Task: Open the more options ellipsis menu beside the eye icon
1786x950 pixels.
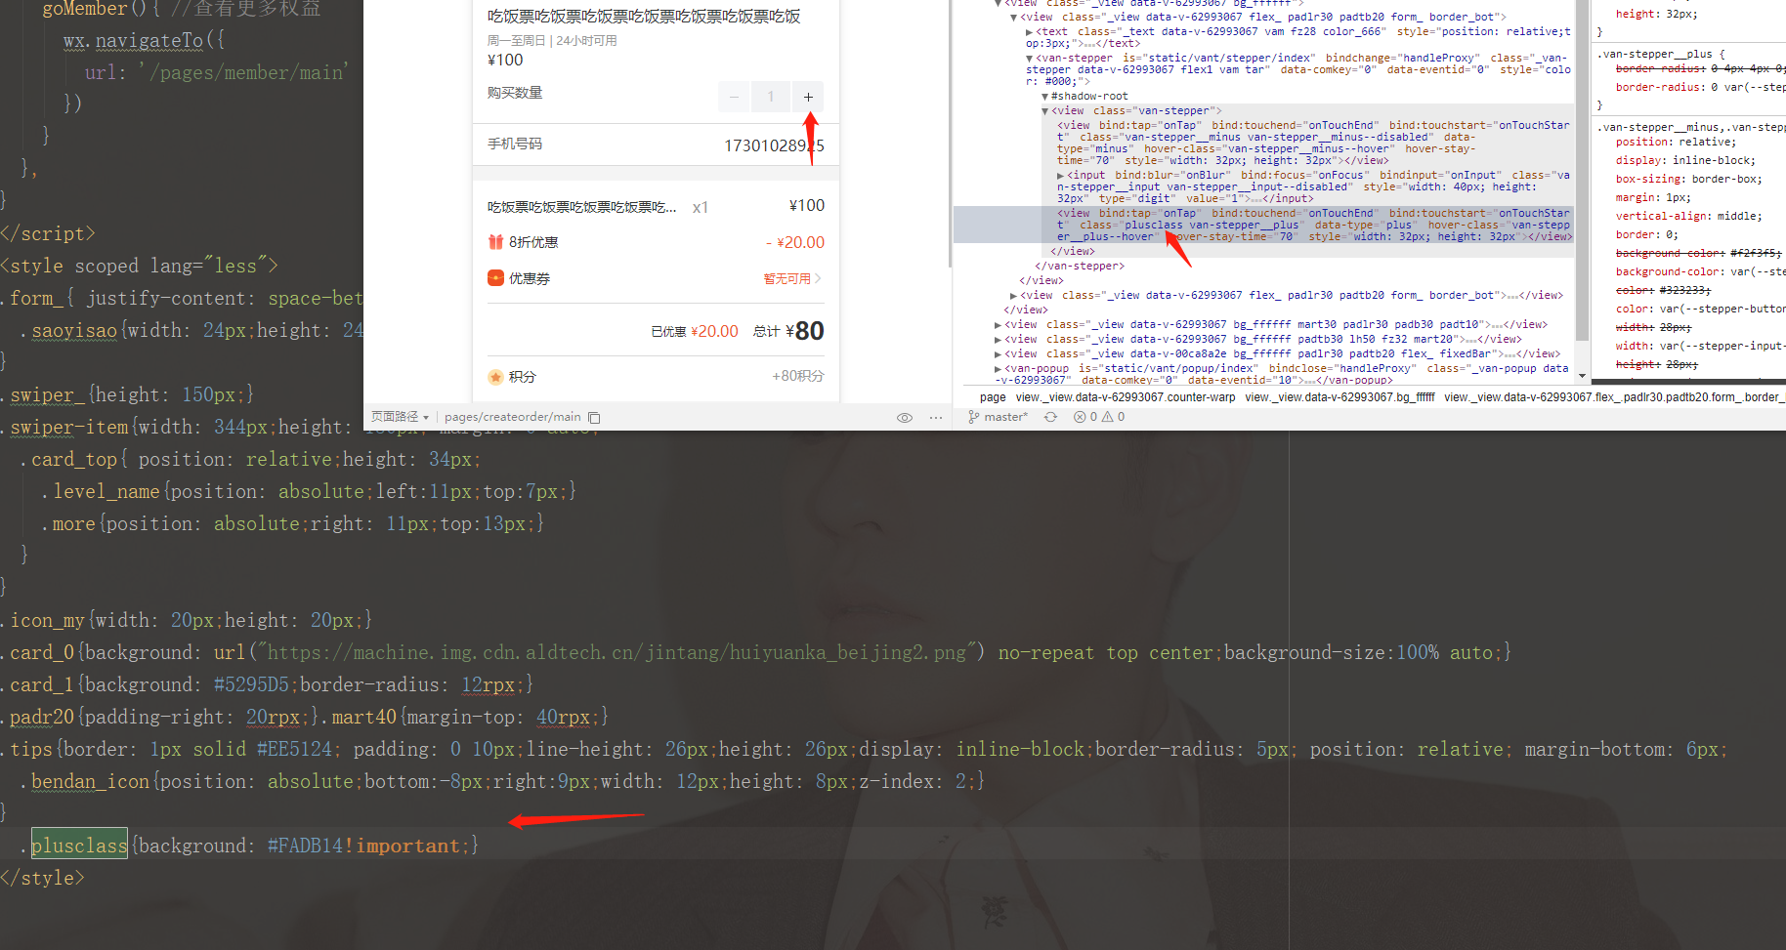Action: (x=935, y=417)
